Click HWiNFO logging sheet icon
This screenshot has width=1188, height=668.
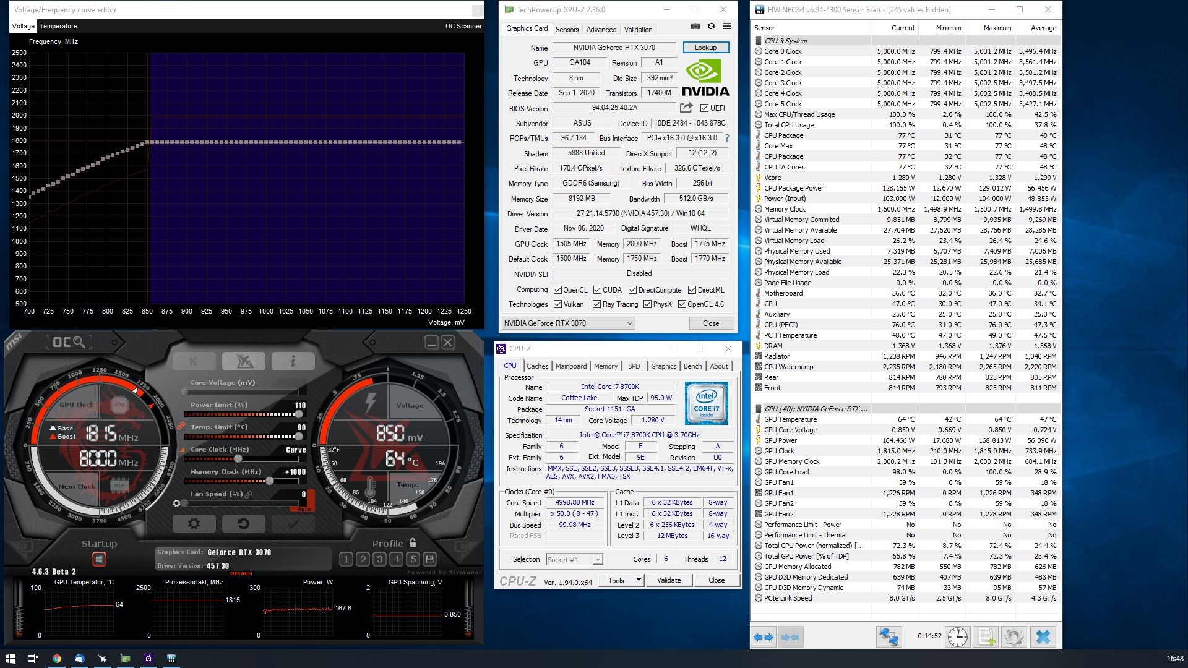coord(986,636)
